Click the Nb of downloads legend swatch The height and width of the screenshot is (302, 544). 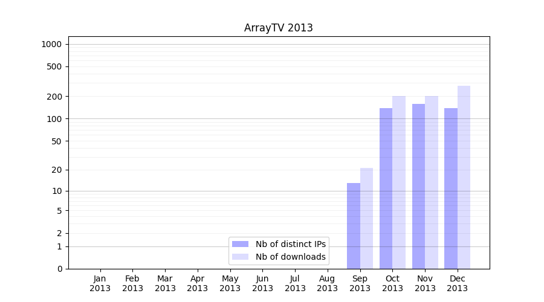click(241, 257)
